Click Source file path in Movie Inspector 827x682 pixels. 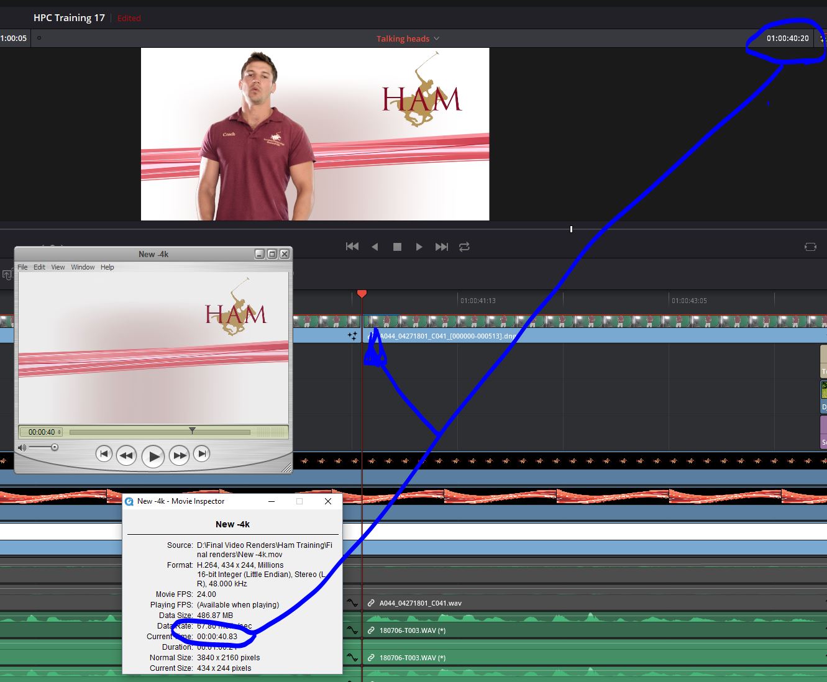(264, 550)
